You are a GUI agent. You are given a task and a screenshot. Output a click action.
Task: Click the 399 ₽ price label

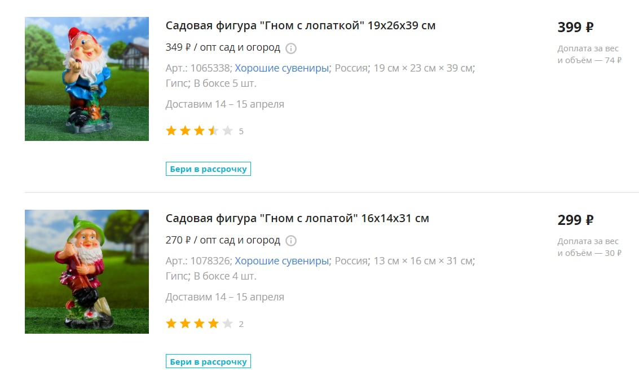pyautogui.click(x=575, y=27)
